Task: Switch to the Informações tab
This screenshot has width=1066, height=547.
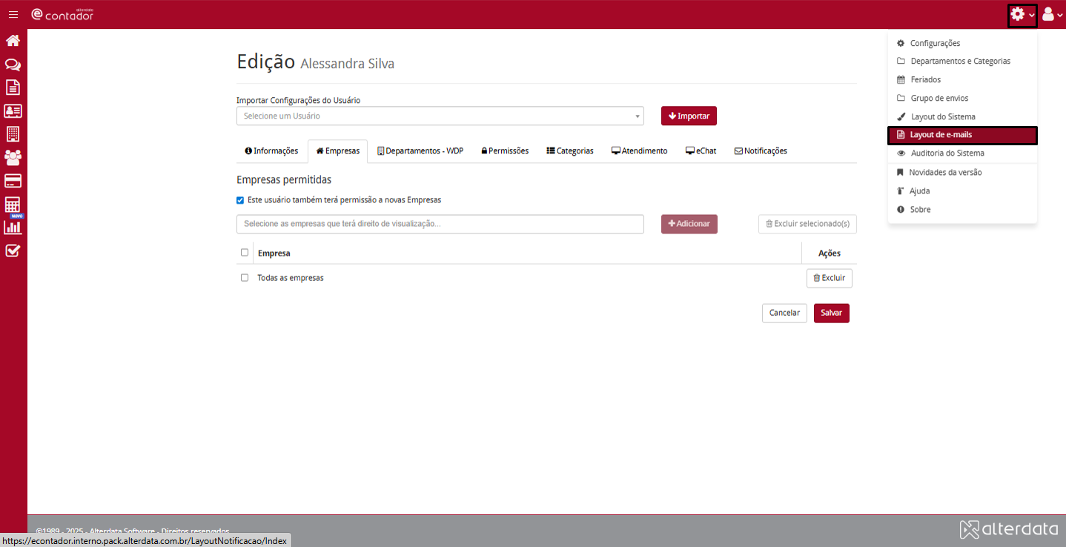Action: (271, 150)
